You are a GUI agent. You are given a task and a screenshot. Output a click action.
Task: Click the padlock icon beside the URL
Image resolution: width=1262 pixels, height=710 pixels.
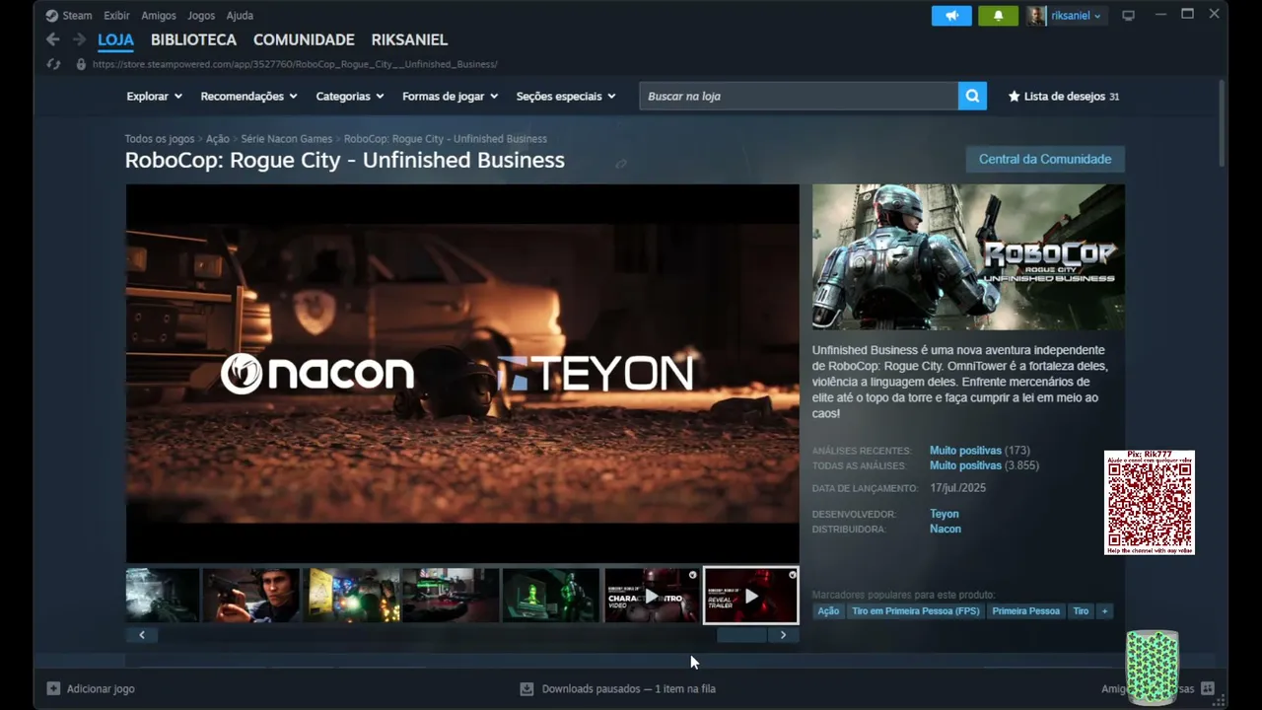tap(81, 64)
